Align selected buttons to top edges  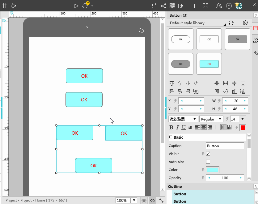pos(217,91)
